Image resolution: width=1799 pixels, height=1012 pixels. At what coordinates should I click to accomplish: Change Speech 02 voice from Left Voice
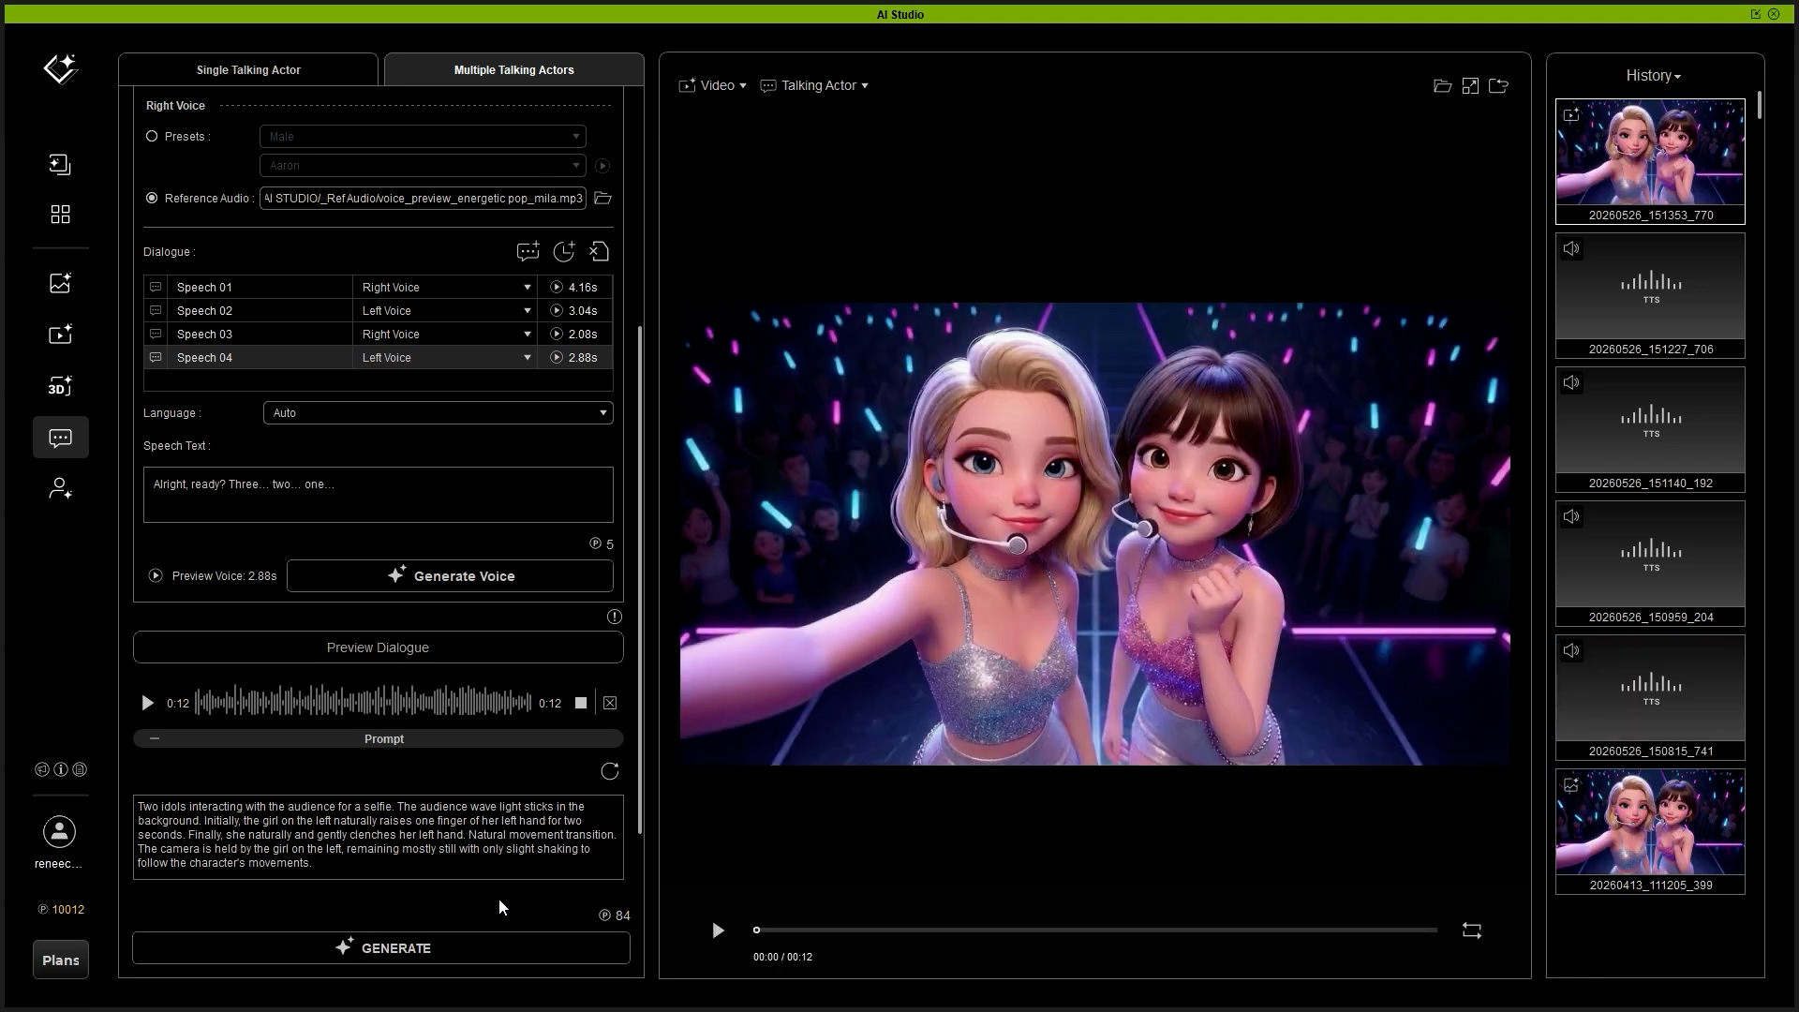[x=445, y=311]
